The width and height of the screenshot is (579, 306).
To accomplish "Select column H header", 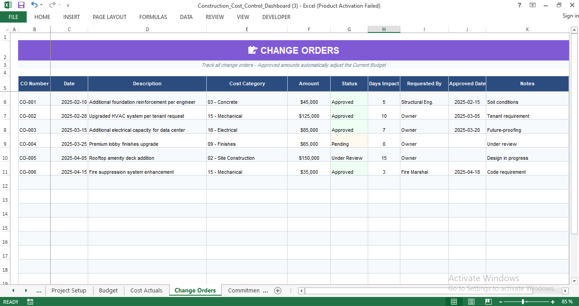I will (x=384, y=29).
